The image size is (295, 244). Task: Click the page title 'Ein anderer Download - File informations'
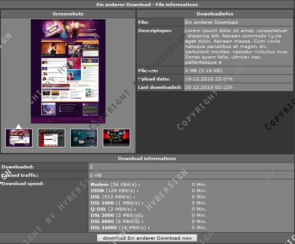tap(147, 4)
